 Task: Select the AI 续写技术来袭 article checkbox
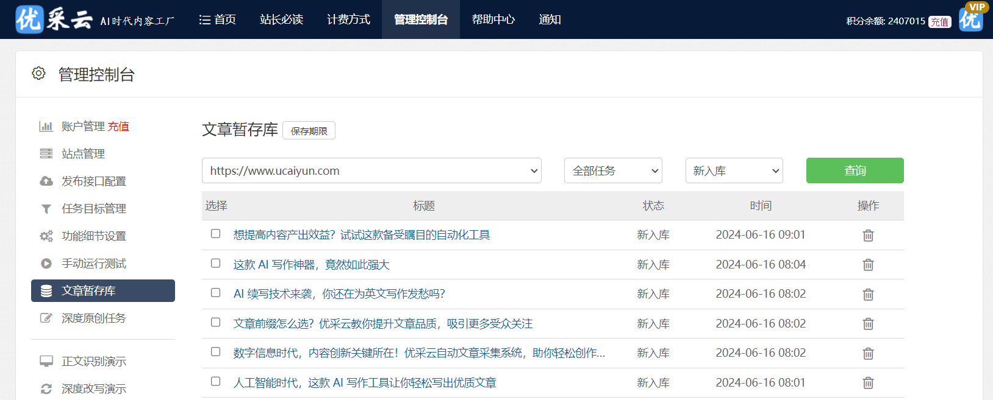point(215,293)
